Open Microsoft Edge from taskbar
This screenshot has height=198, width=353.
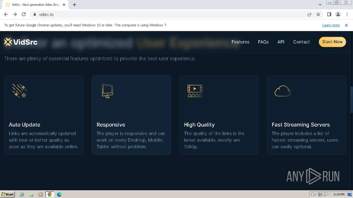point(59,194)
